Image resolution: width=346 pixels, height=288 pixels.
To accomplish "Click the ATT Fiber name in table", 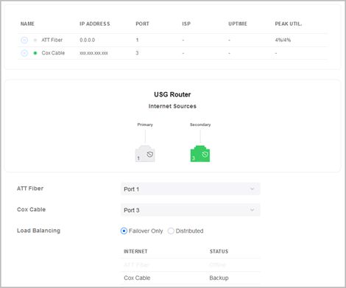I will [52, 40].
